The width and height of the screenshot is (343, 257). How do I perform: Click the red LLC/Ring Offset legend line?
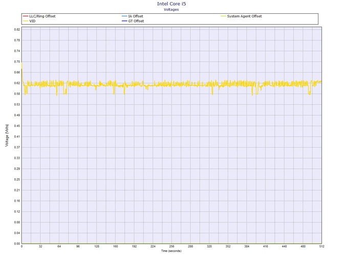pyautogui.click(x=26, y=16)
